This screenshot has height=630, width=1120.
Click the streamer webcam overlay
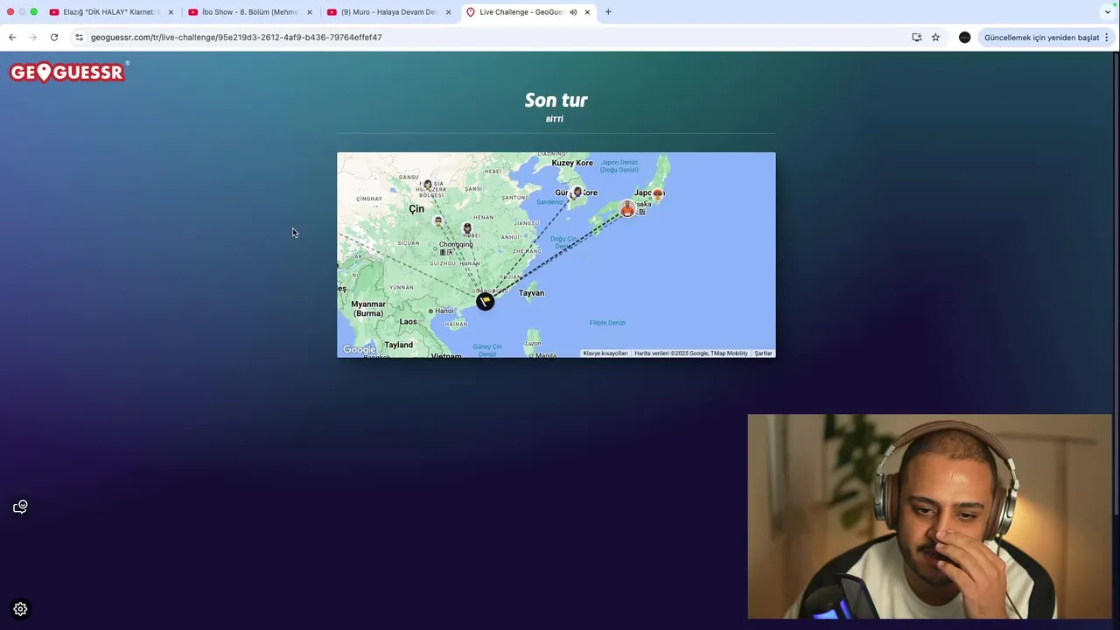[x=929, y=516]
